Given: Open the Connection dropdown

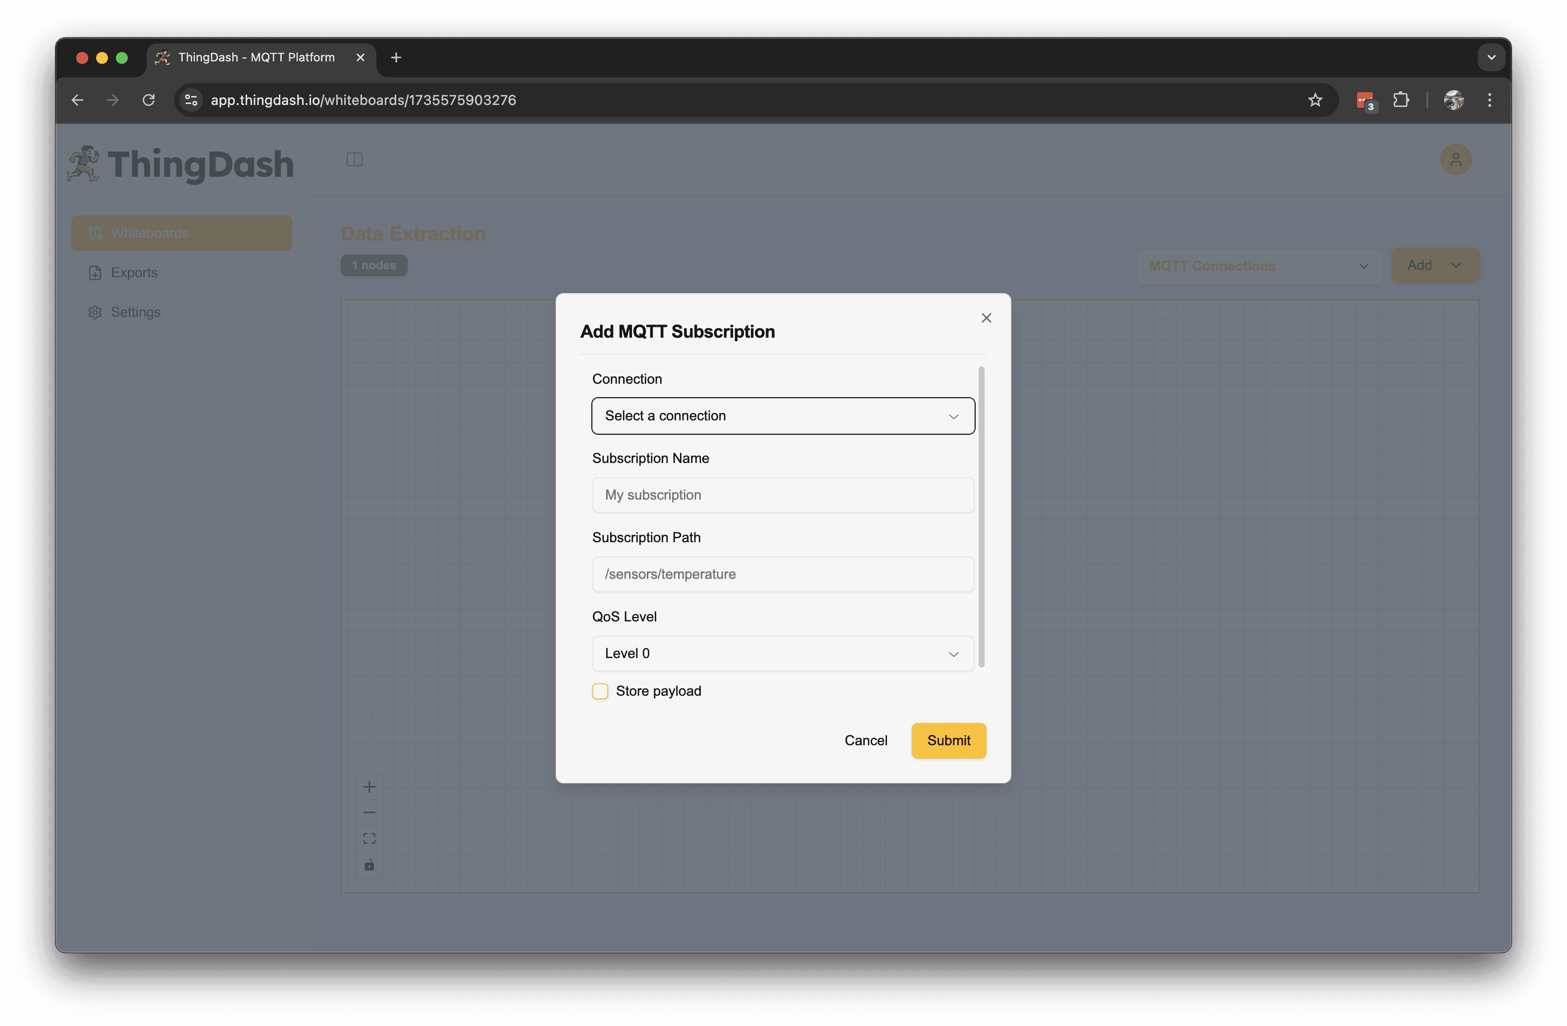Looking at the screenshot, I should [x=783, y=416].
